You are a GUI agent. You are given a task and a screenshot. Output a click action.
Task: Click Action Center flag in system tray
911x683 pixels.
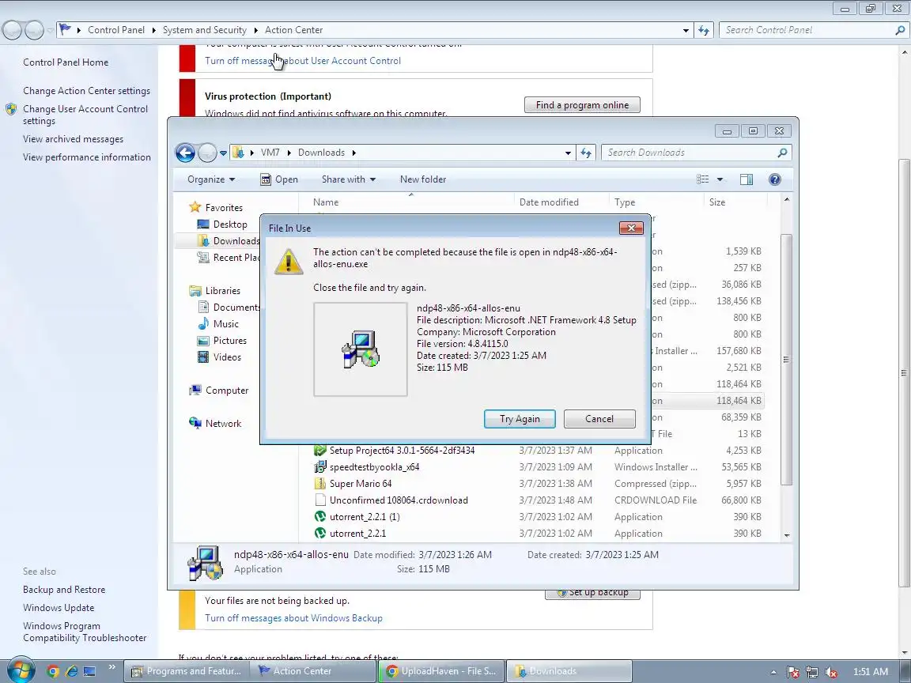[x=793, y=672]
